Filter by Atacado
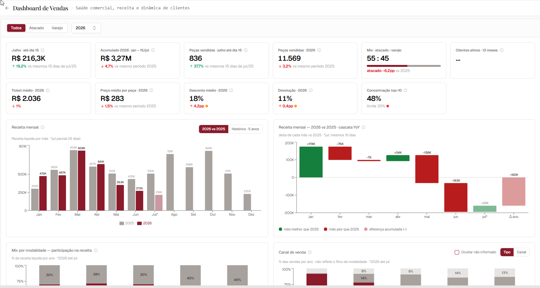Screen dimensions: 540x288 coord(36,28)
